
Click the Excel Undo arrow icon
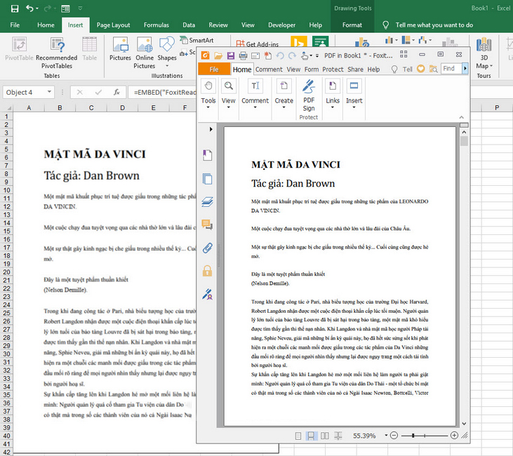pos(29,8)
